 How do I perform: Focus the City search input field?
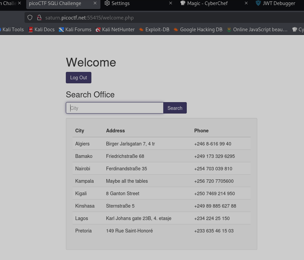pyautogui.click(x=115, y=108)
